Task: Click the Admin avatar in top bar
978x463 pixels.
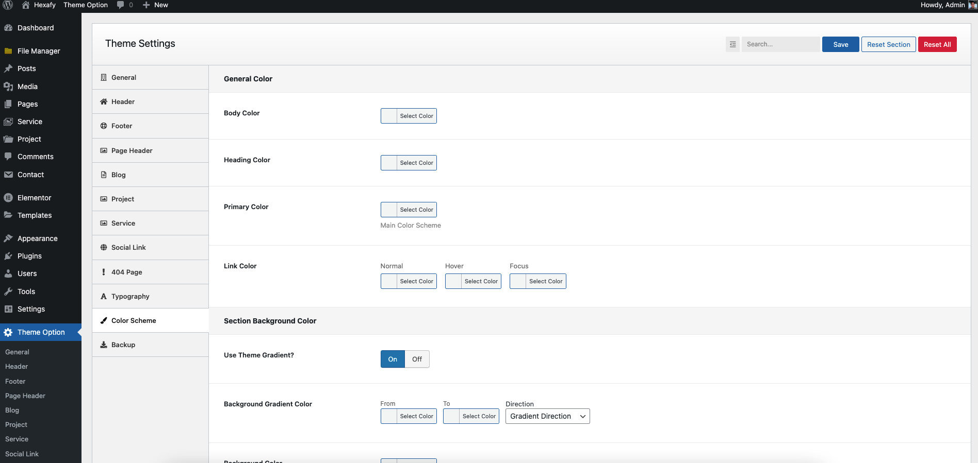Action: pyautogui.click(x=973, y=5)
